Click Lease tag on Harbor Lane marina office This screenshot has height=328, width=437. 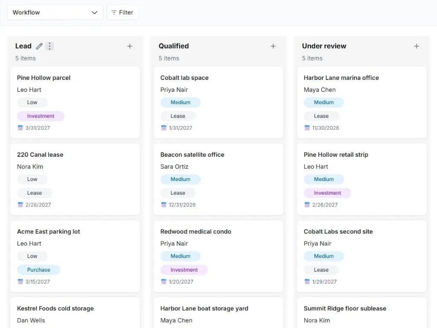[321, 116]
